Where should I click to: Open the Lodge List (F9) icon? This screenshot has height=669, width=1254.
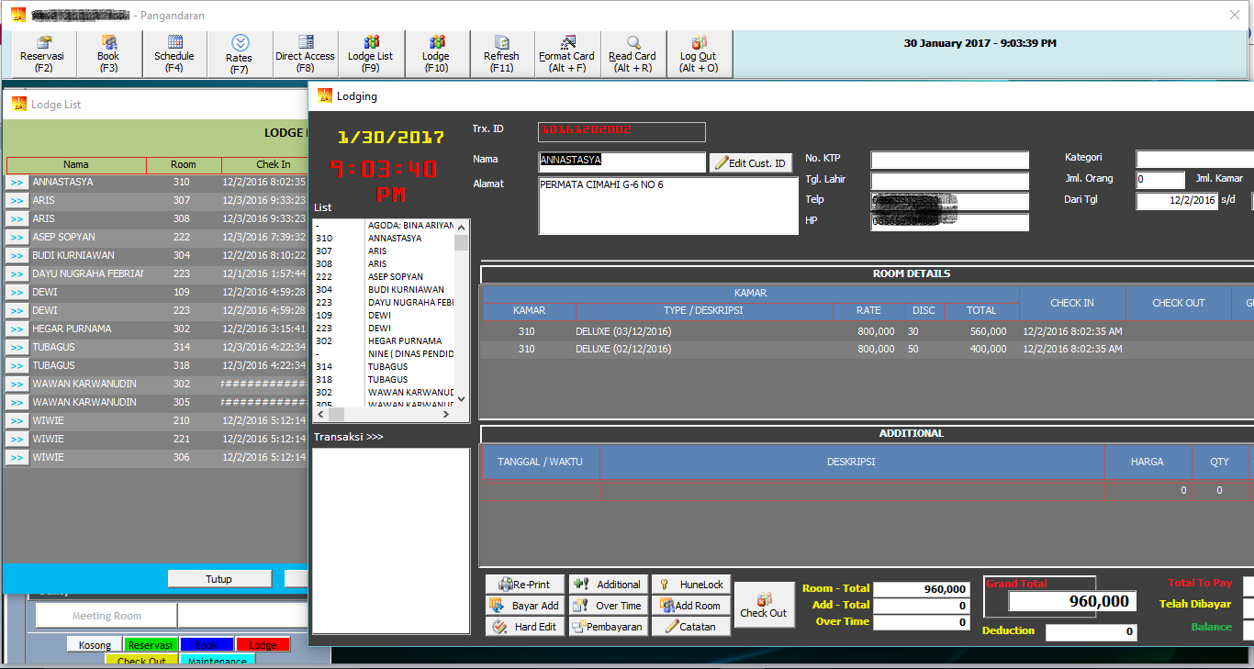pyautogui.click(x=371, y=43)
